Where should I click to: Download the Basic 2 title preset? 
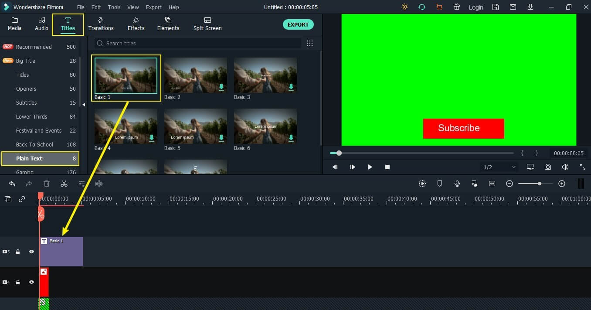tap(221, 87)
